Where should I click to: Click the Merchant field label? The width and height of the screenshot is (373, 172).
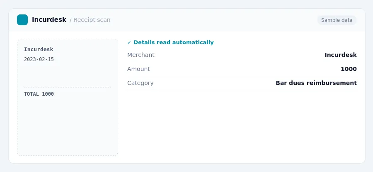pos(141,55)
